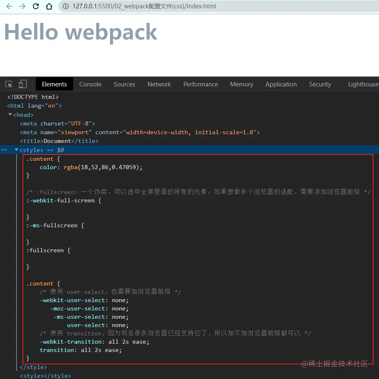Click the -webkit-user-select: none line

click(84, 300)
